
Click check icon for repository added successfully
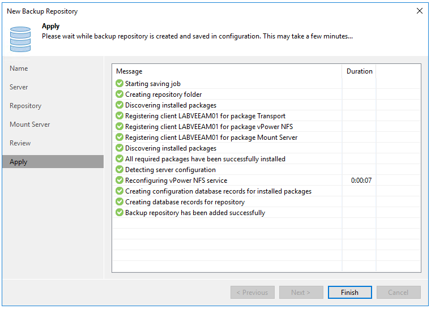click(120, 213)
